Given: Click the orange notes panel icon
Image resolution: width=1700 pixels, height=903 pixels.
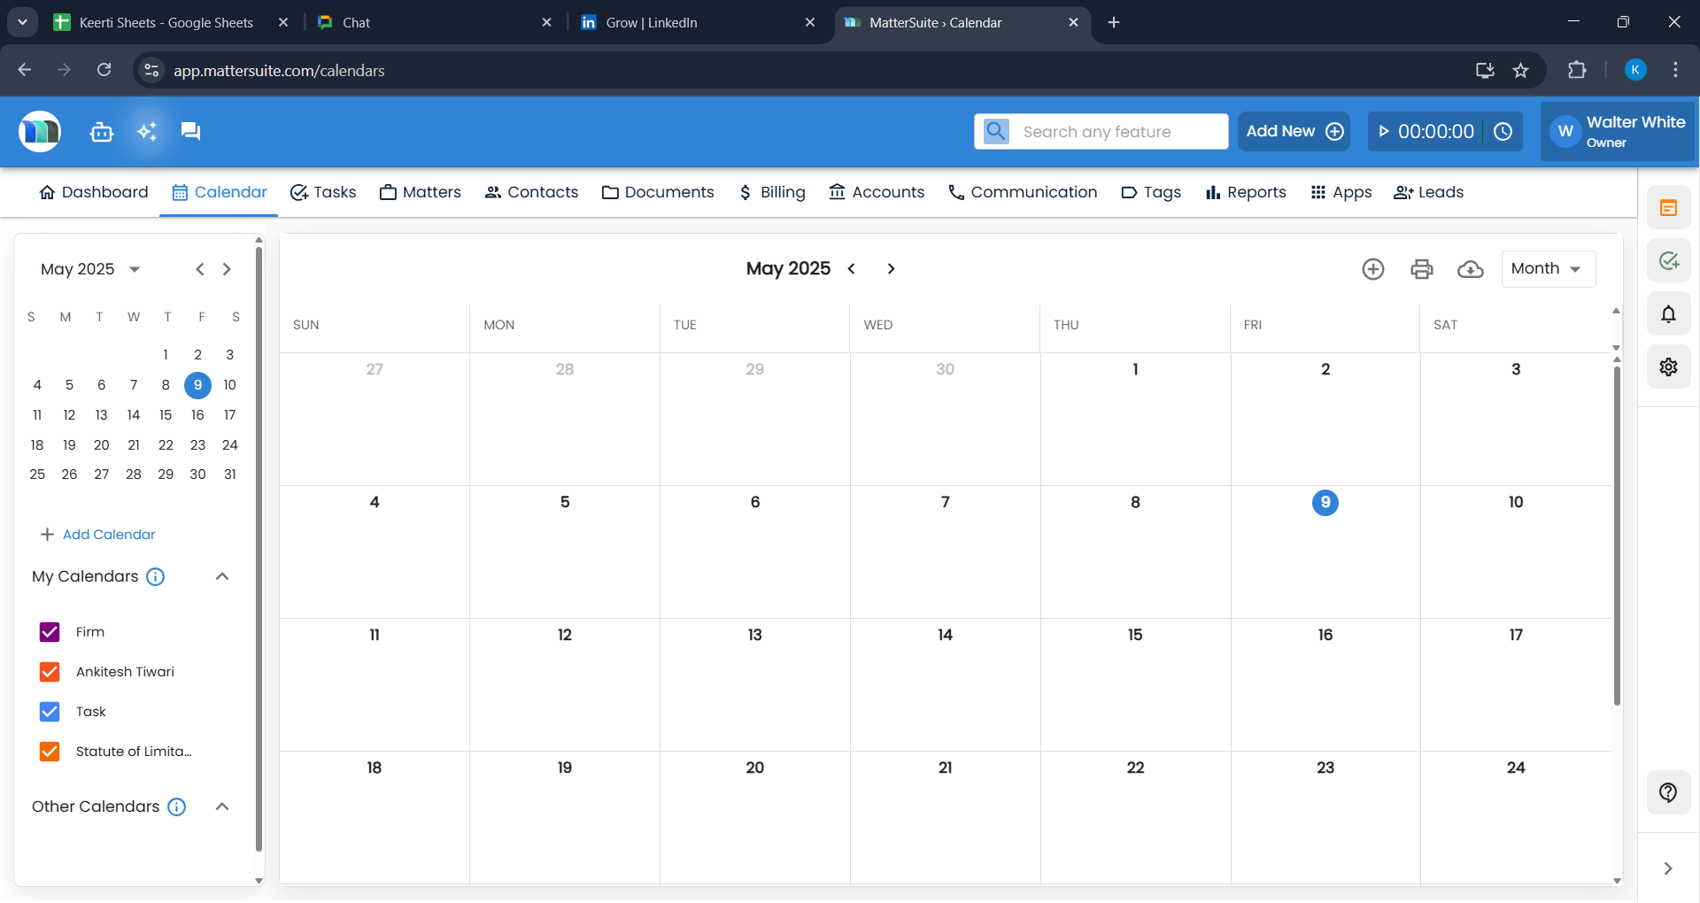Looking at the screenshot, I should pos(1668,207).
